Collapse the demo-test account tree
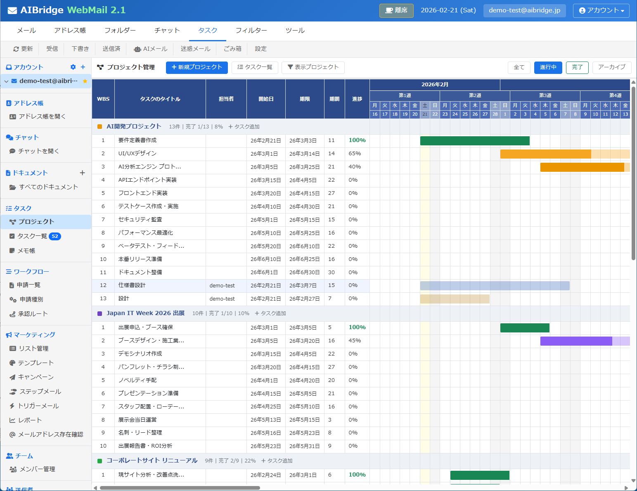The image size is (637, 491). (x=6, y=81)
